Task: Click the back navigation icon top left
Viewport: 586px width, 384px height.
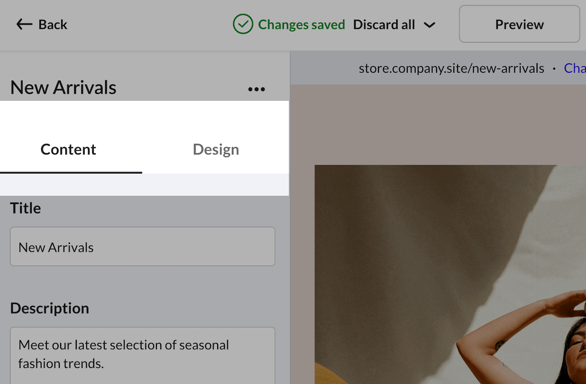Action: click(x=24, y=24)
